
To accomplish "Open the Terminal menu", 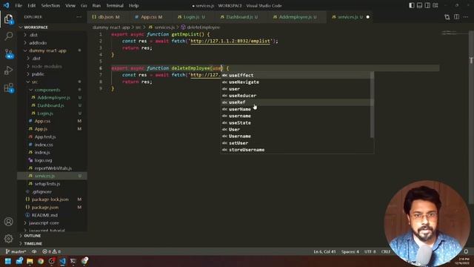I will click(115, 5).
